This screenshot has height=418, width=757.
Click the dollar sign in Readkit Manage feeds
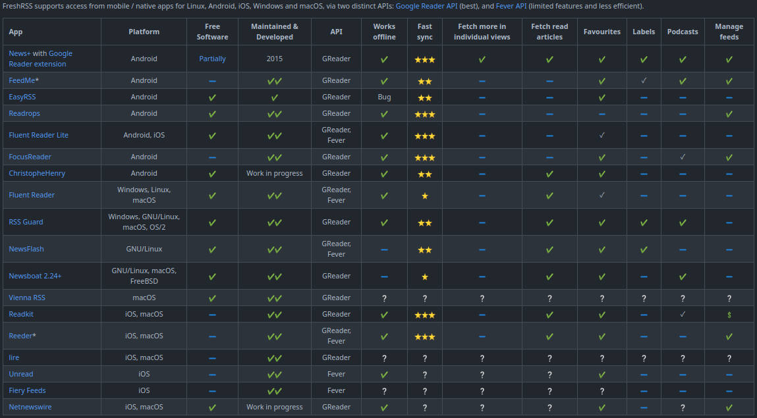(x=729, y=315)
